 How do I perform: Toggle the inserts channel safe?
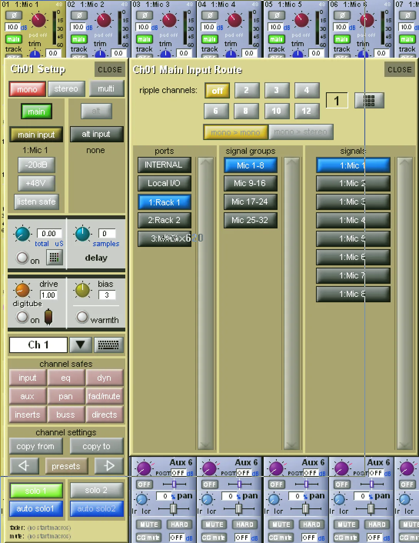coord(28,415)
